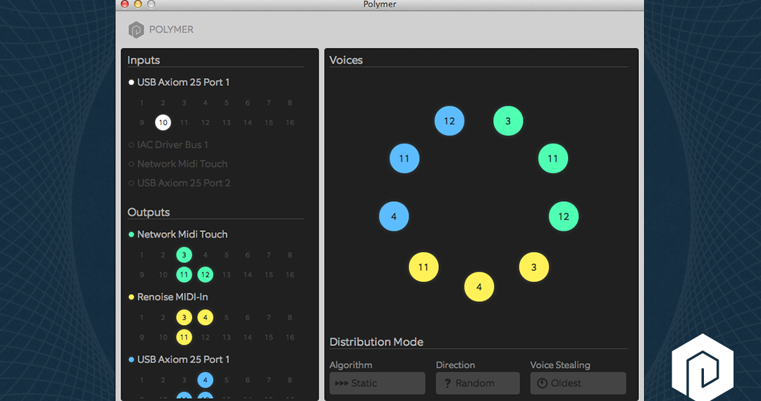761x401 pixels.
Task: Click the question mark icon in Direction
Action: 447,383
